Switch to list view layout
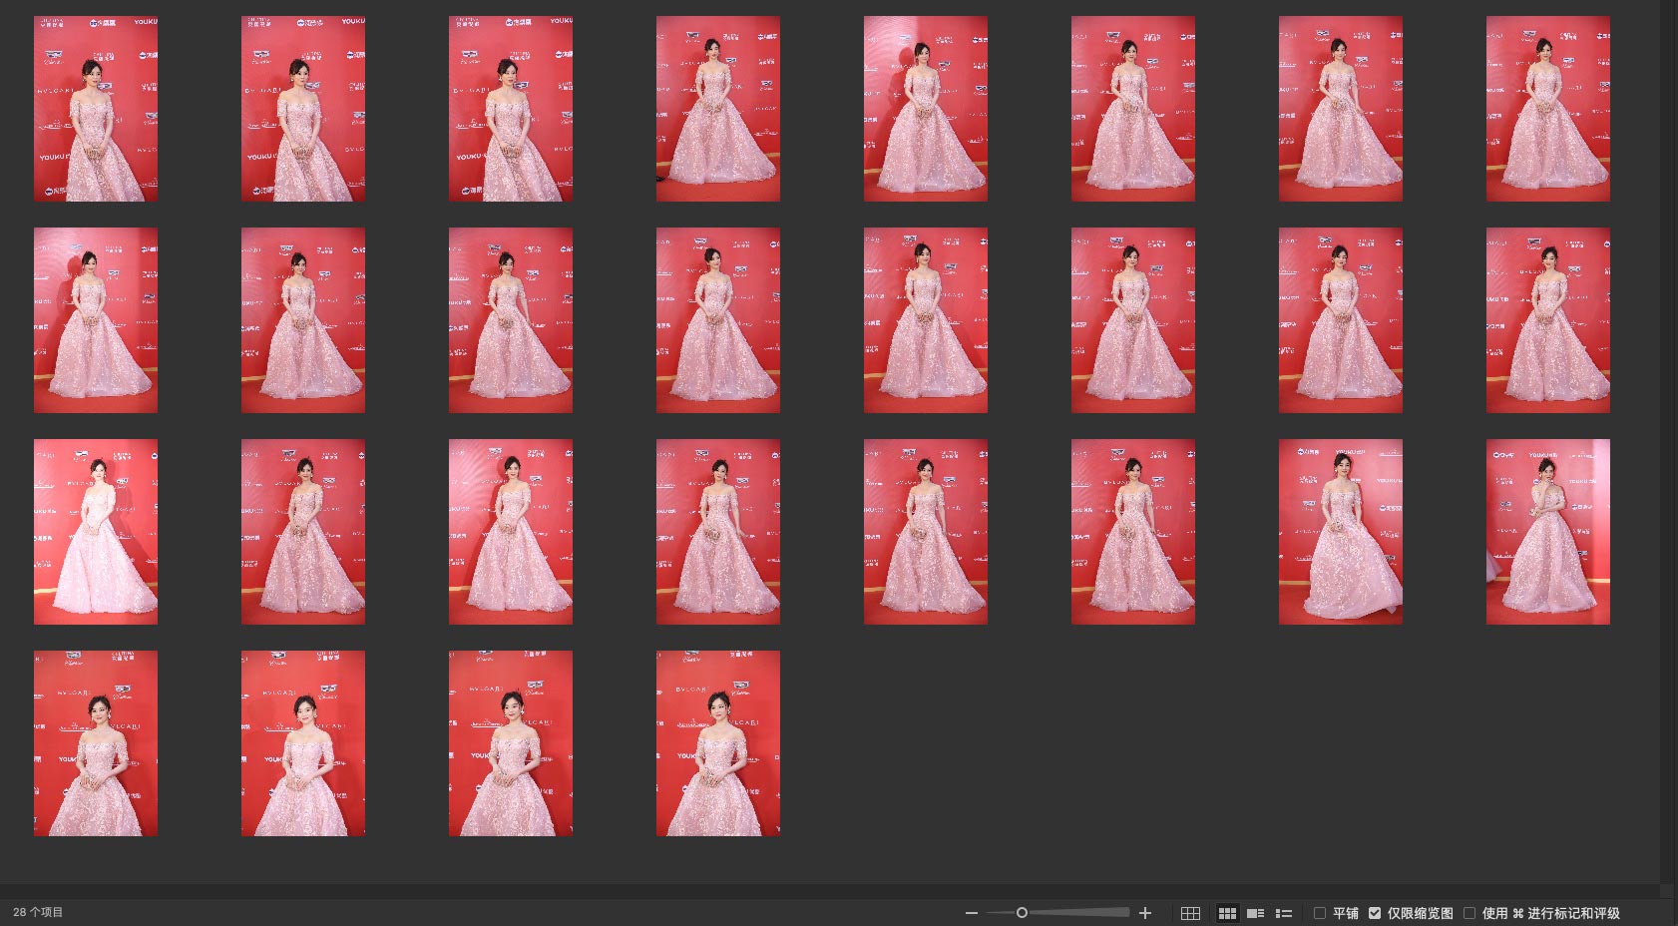Image resolution: width=1678 pixels, height=926 pixels. [1284, 913]
